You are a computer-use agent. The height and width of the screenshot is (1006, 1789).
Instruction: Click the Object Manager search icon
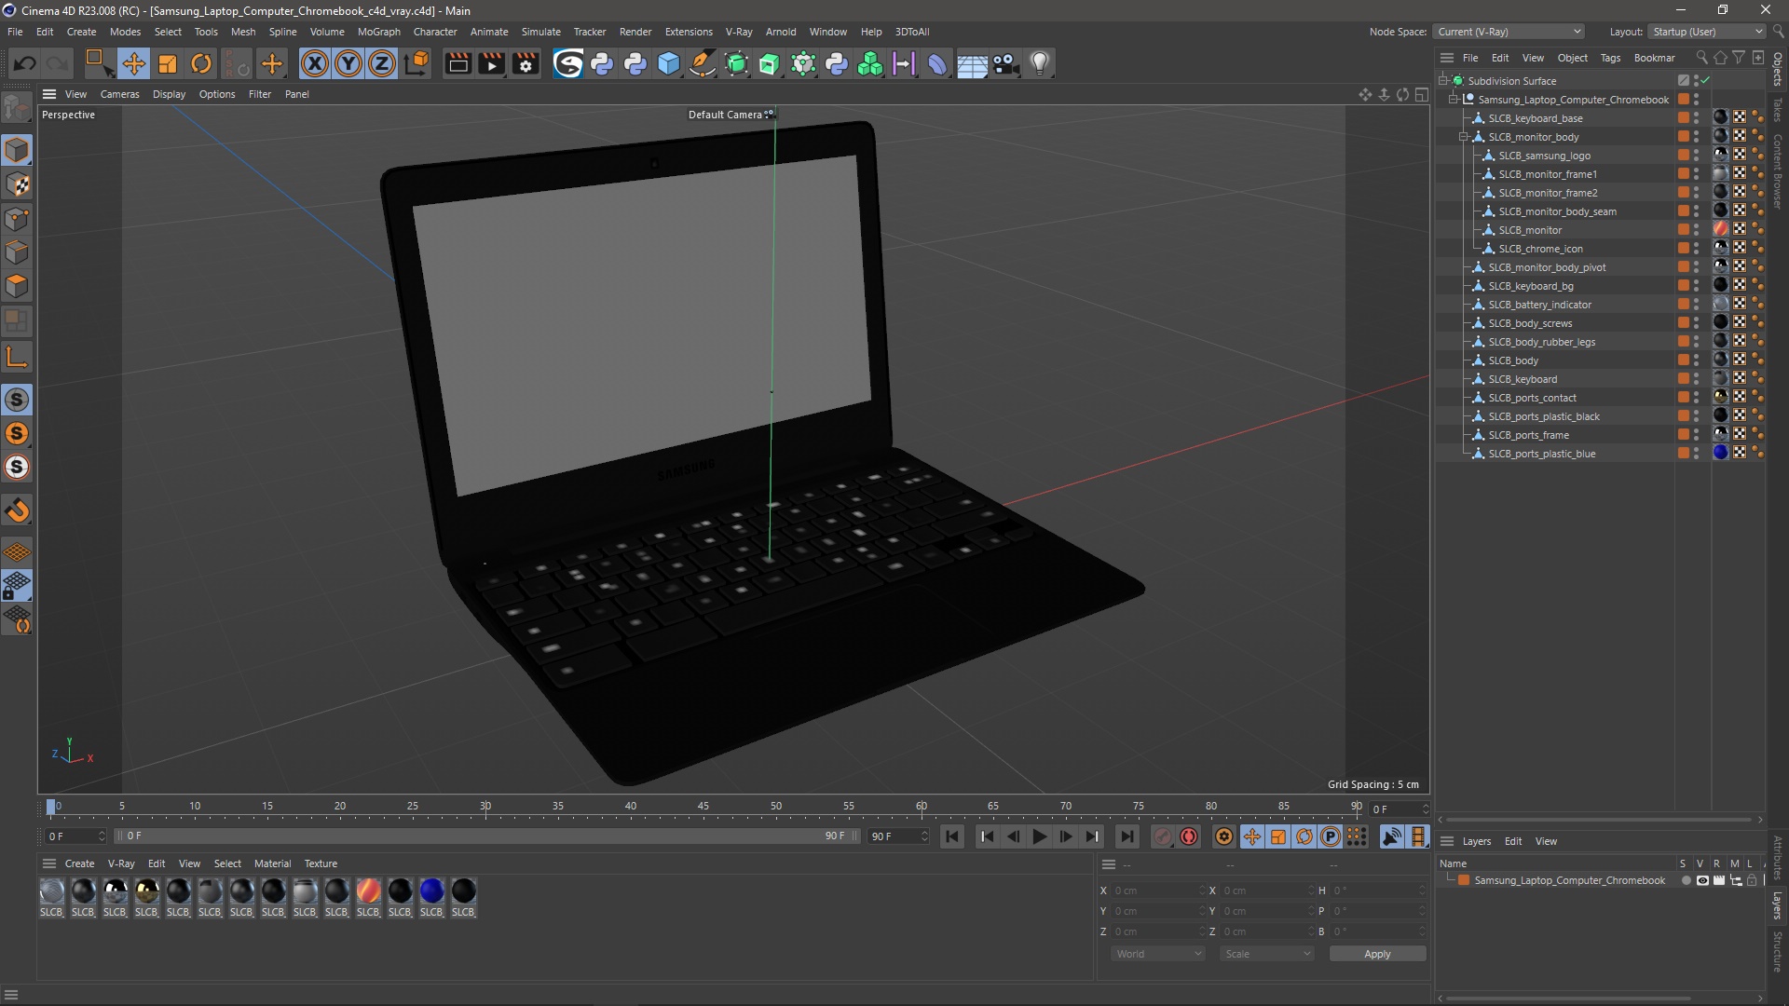coord(1701,58)
